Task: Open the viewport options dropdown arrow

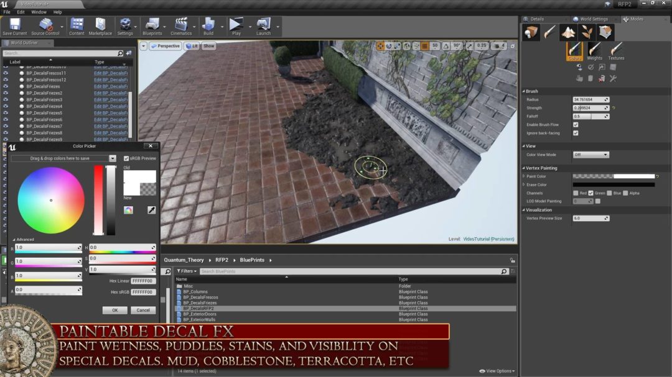Action: 143,46
